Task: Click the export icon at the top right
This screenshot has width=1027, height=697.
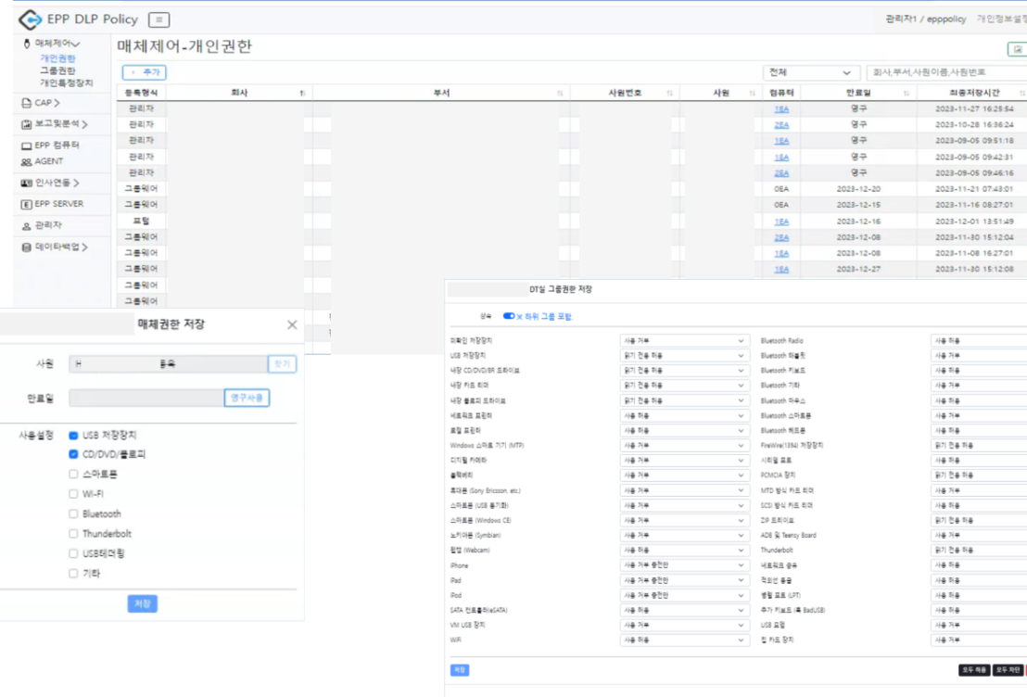Action: [1017, 49]
